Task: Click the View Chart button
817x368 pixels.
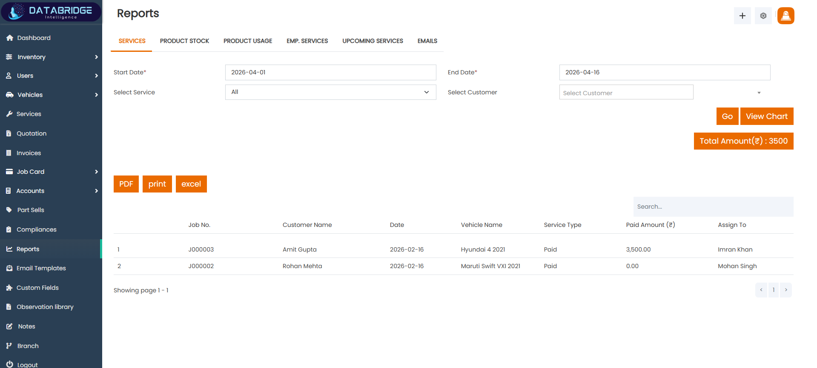Action: point(766,116)
